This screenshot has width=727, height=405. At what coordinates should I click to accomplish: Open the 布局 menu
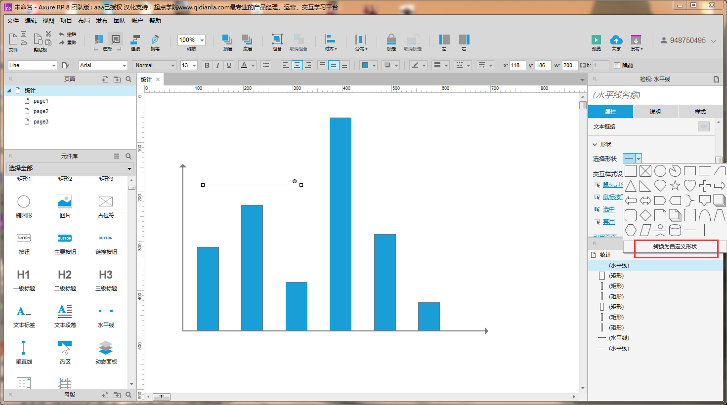point(84,21)
